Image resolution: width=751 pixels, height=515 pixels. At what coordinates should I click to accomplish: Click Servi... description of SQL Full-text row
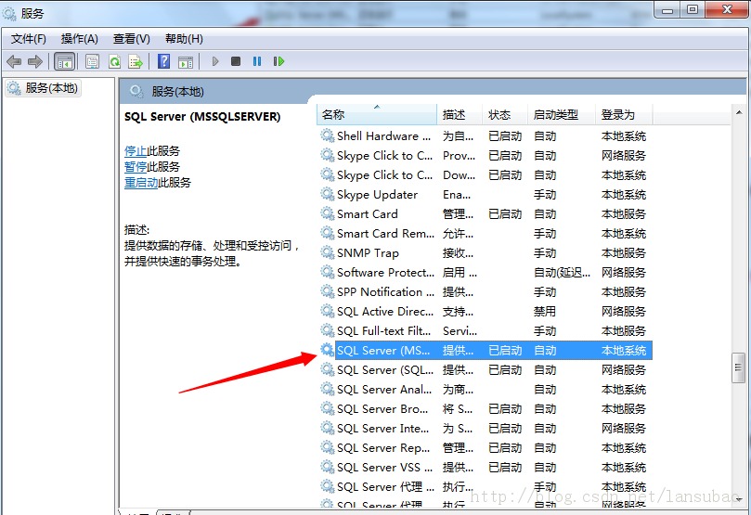coord(460,330)
